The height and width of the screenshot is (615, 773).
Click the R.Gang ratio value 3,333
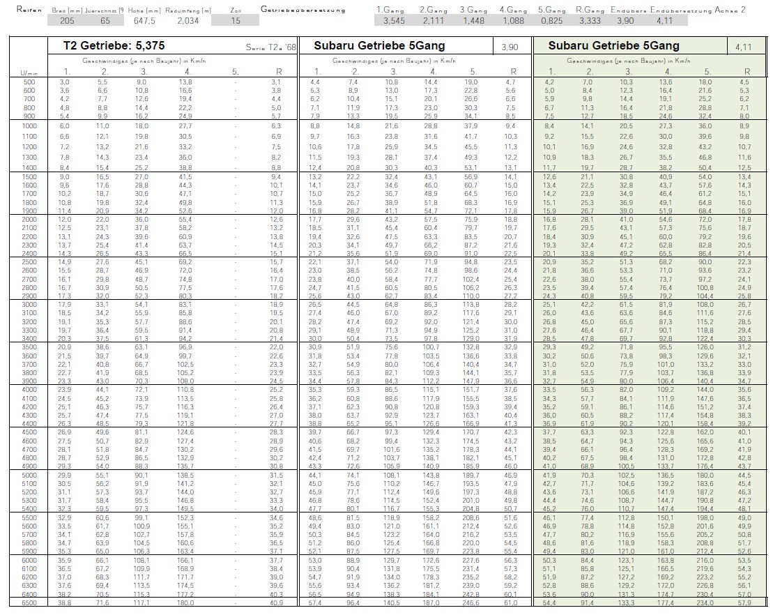tap(590, 21)
